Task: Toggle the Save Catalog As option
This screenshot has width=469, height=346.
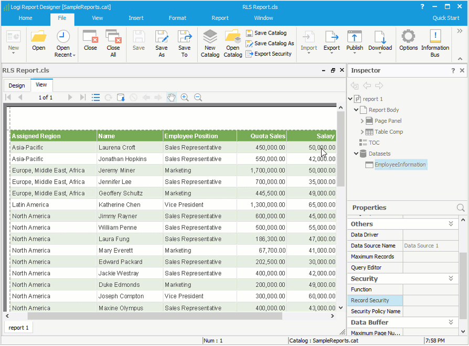Action: point(269,43)
